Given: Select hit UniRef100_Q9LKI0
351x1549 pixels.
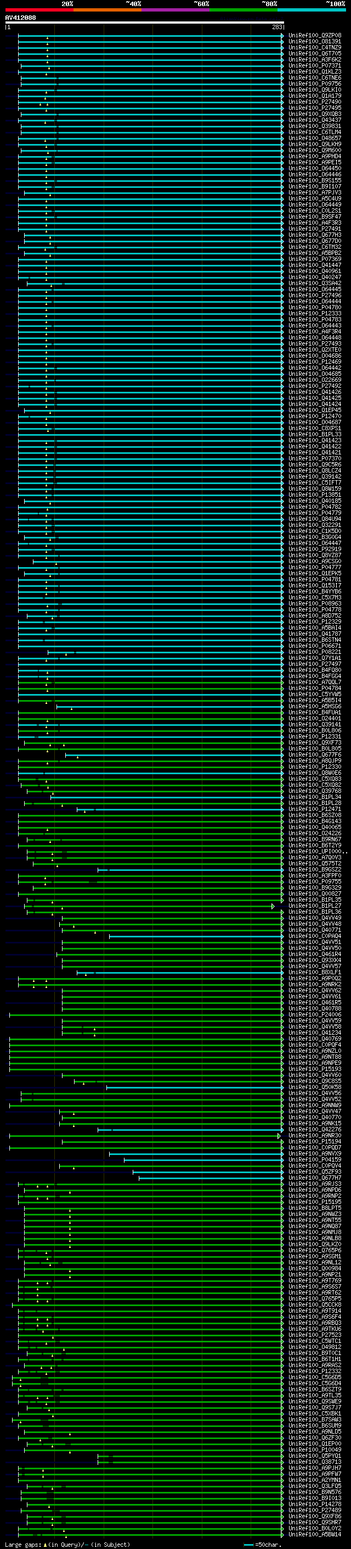Looking at the screenshot, I should [315, 90].
